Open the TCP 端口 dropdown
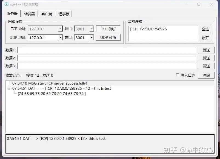The image size is (220, 159). click(91, 29)
